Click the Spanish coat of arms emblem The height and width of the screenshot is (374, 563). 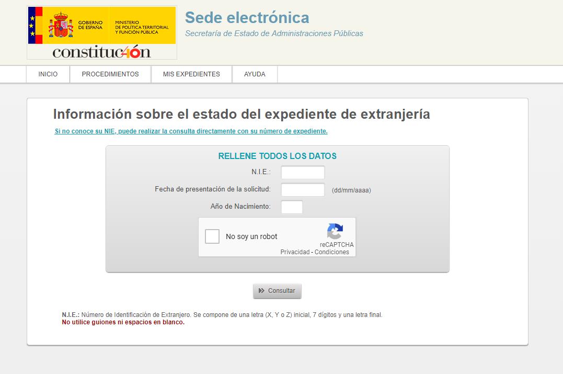click(x=61, y=25)
